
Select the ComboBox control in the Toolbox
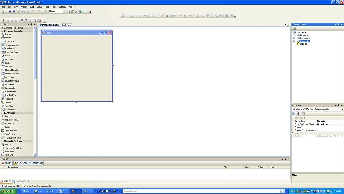(10, 48)
